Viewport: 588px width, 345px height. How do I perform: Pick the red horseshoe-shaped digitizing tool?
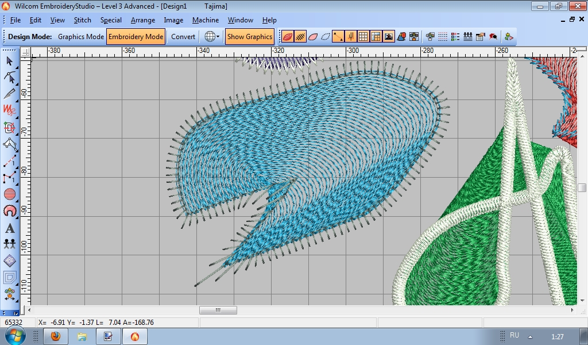pyautogui.click(x=9, y=211)
